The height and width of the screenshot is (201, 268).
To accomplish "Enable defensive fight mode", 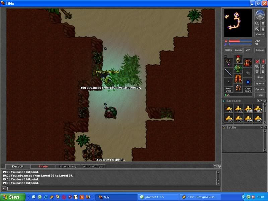I will [x=257, y=72].
